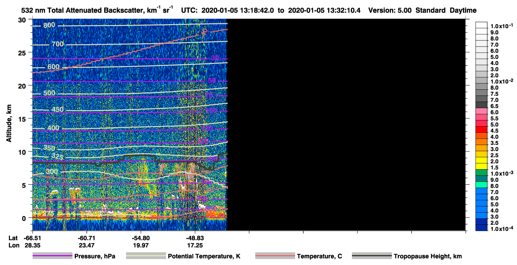Image resolution: width=517 pixels, height=265 pixels.
Task: Click the dark Tropopause Height legend line sample
Action: click(372, 256)
